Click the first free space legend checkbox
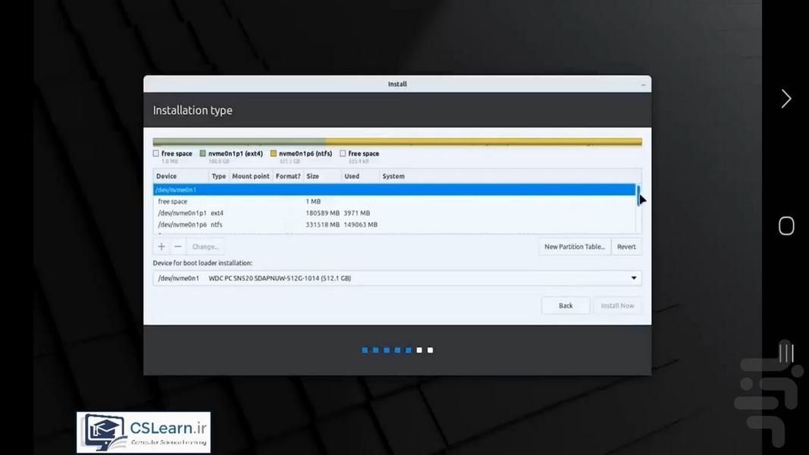The image size is (809, 455). 156,153
